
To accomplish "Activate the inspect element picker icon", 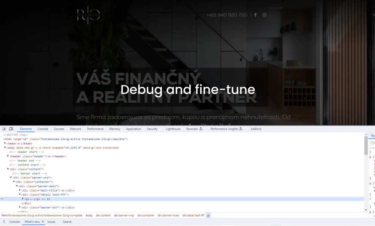I will [x=4, y=129].
